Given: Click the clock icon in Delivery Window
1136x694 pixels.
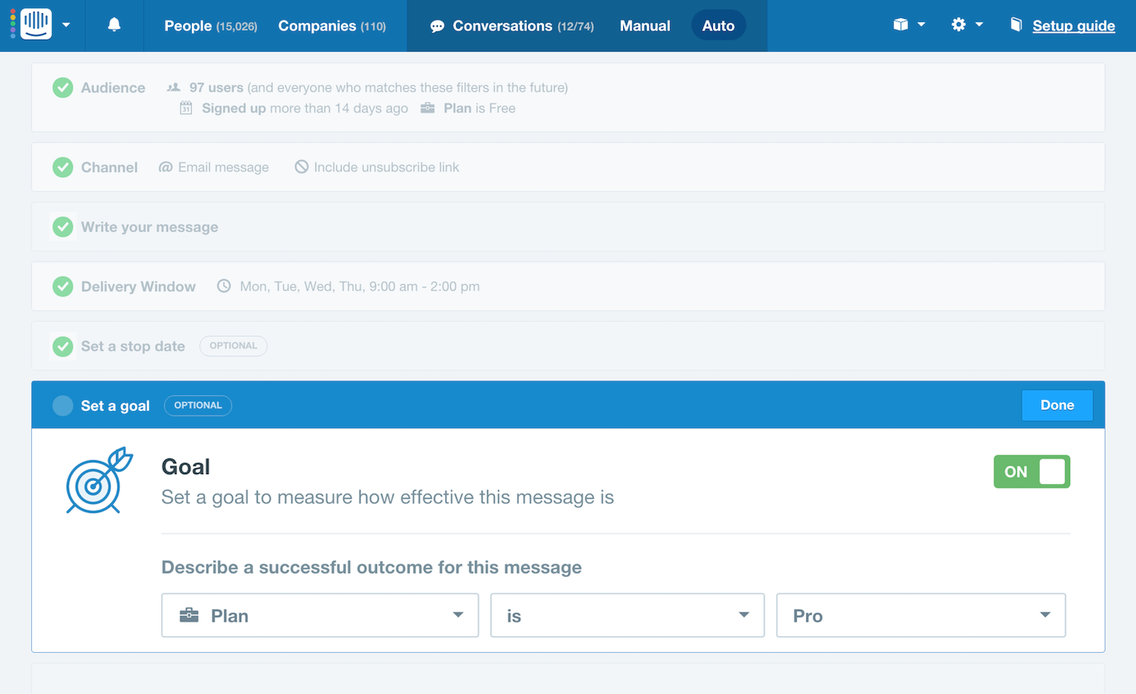Looking at the screenshot, I should pyautogui.click(x=224, y=286).
